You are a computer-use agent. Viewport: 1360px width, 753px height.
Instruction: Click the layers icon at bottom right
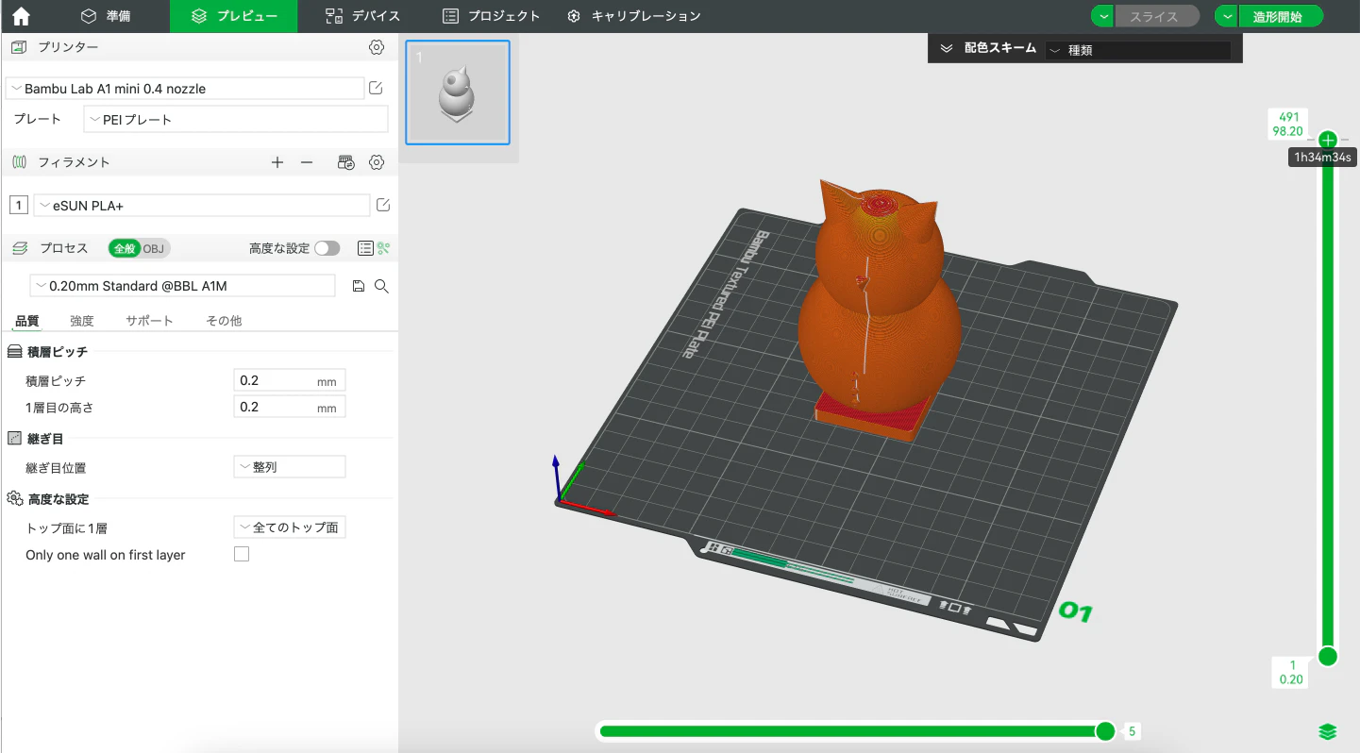1328,732
